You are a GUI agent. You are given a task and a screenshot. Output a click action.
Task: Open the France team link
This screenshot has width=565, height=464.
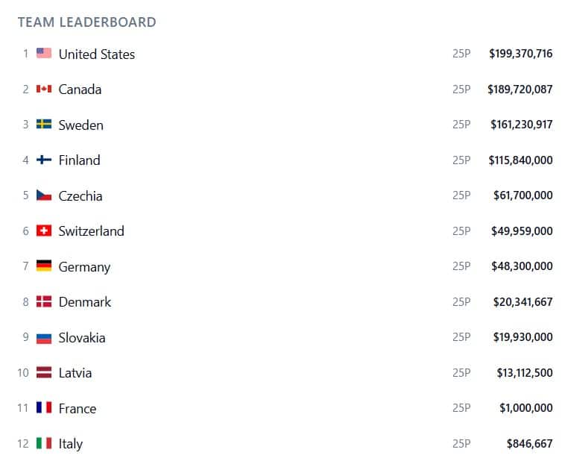pos(78,408)
